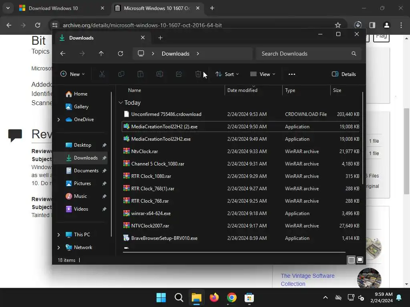
Task: Click the Delete trash icon in Explorer toolbar
Action: coord(198,74)
